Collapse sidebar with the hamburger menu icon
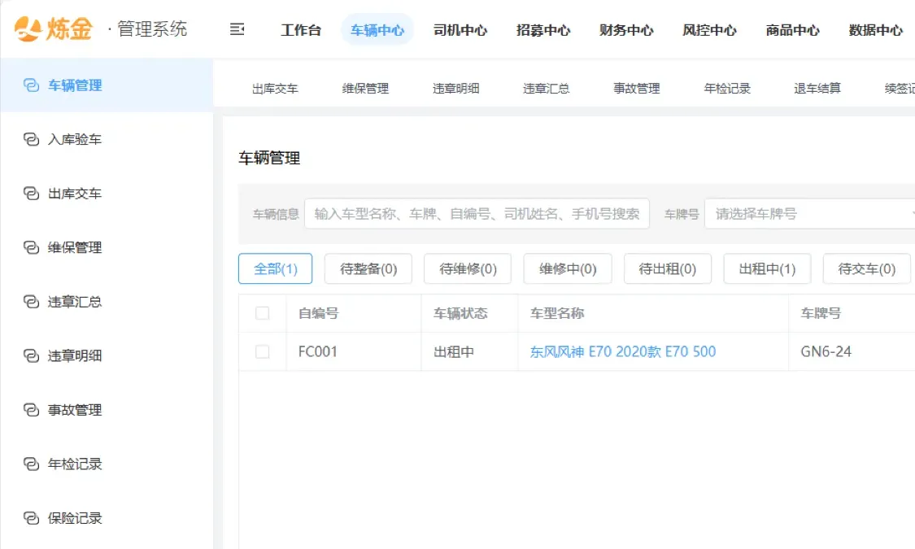The image size is (915, 549). 237,30
